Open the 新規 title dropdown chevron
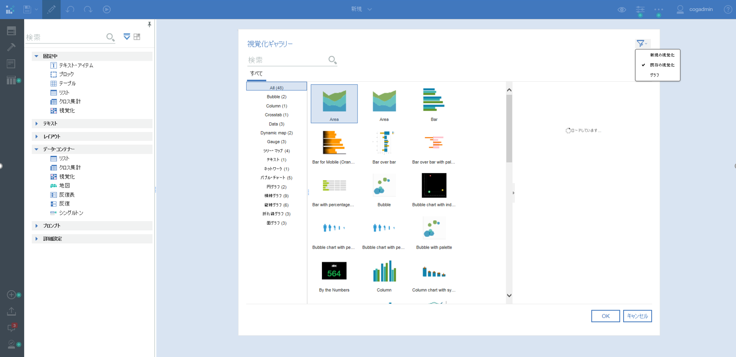The width and height of the screenshot is (736, 357). tap(369, 9)
